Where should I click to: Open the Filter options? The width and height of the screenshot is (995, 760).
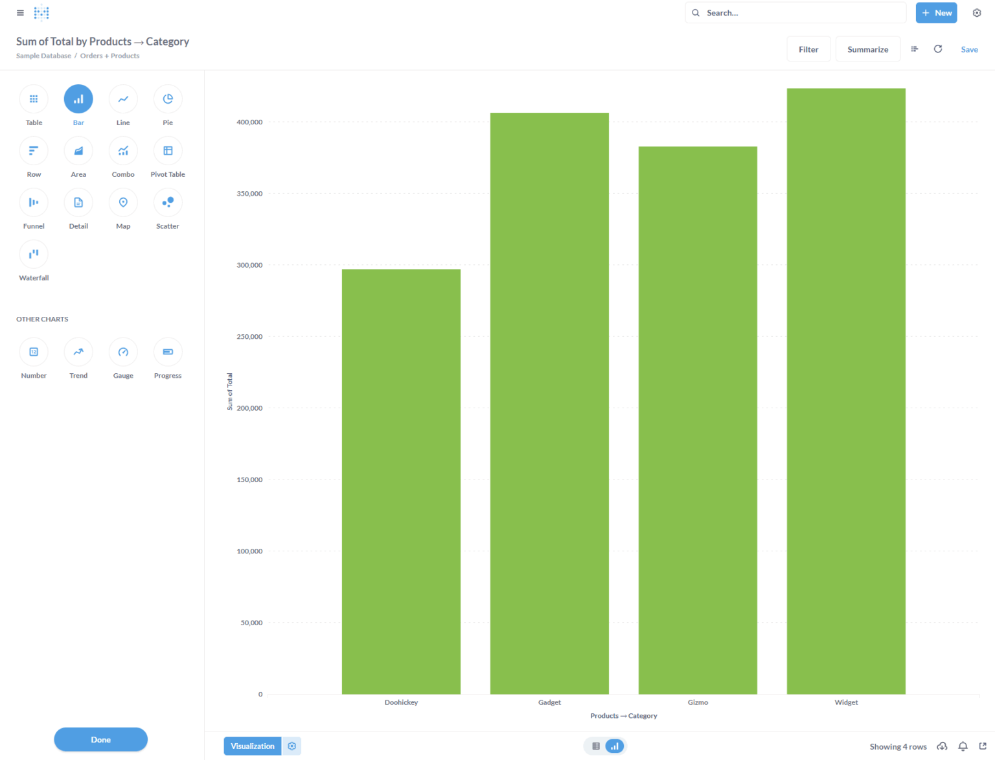(x=808, y=49)
